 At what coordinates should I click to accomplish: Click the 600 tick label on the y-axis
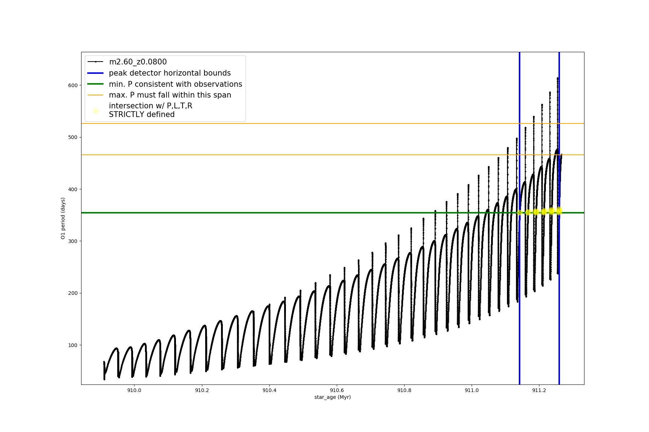point(73,85)
